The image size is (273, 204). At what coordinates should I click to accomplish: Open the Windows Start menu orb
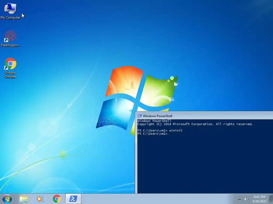(x=7, y=199)
